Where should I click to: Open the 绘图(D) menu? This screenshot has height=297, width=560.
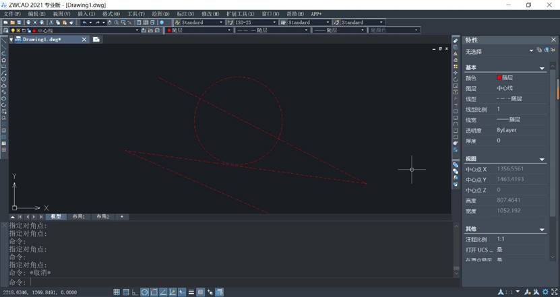[x=160, y=13]
